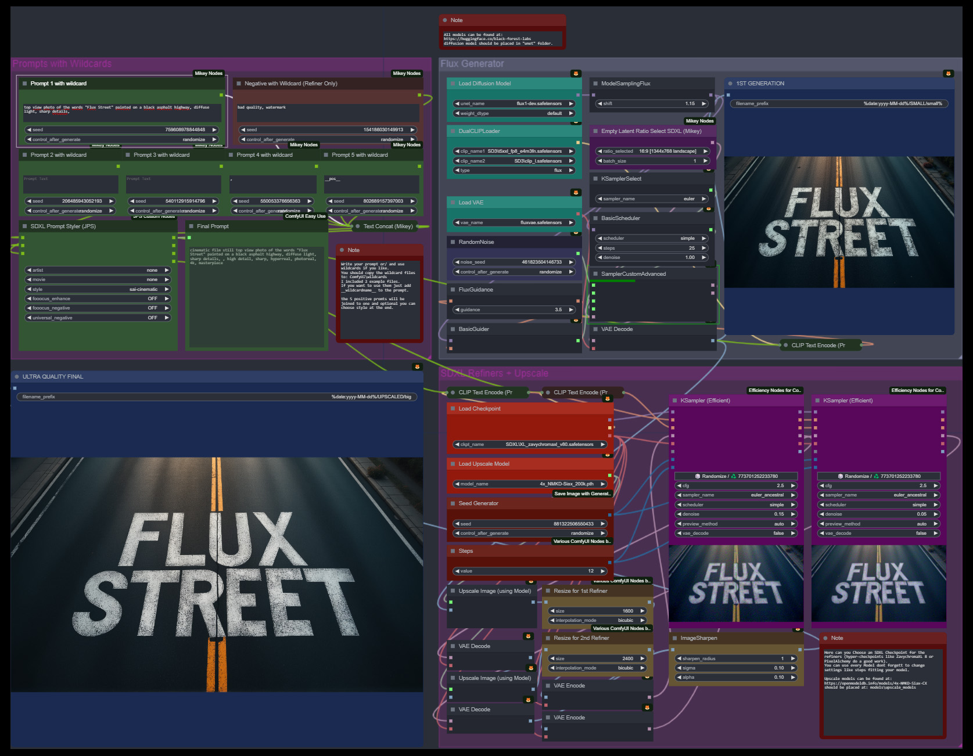Click title square of DualCLIPLoader node
973x756 pixels.
click(453, 131)
